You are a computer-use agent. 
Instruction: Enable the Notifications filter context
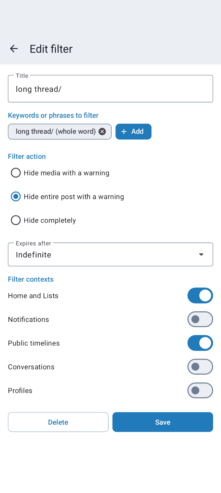200,319
